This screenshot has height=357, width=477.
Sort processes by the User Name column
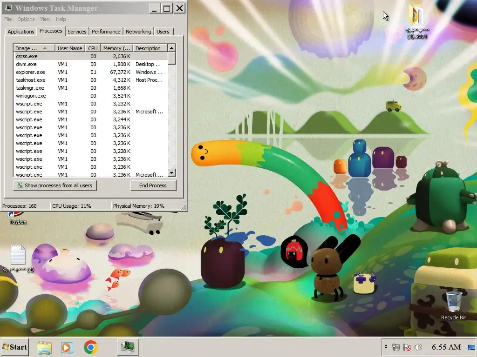point(70,48)
